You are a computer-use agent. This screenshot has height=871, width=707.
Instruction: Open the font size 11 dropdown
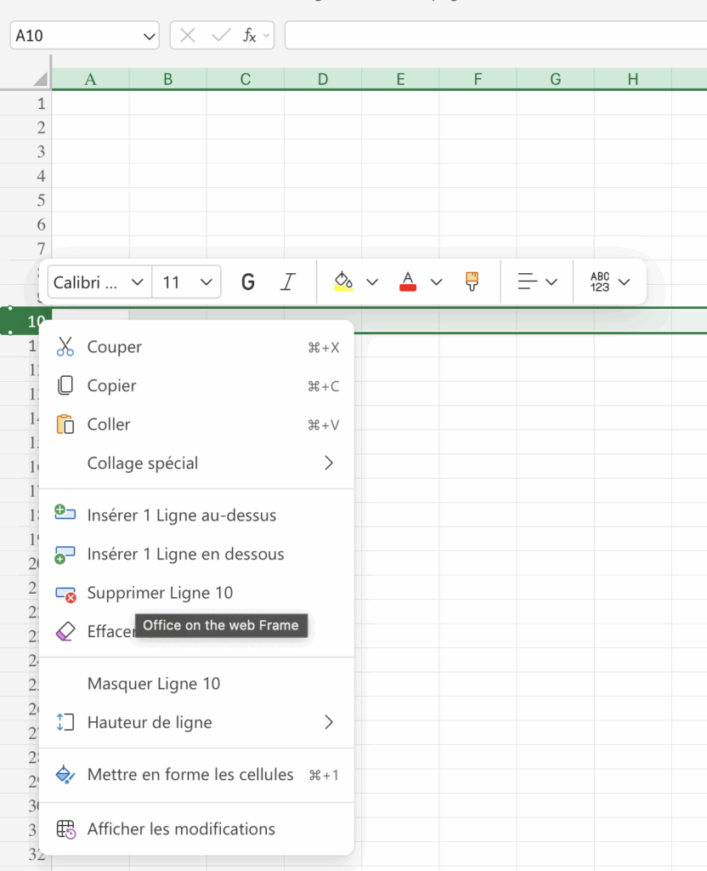click(187, 282)
